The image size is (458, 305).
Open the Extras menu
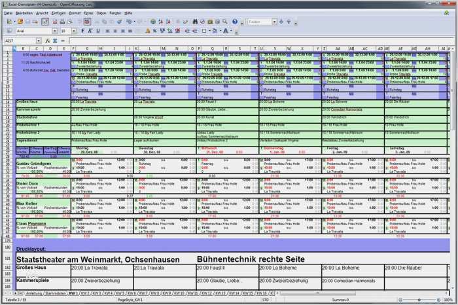coord(88,13)
